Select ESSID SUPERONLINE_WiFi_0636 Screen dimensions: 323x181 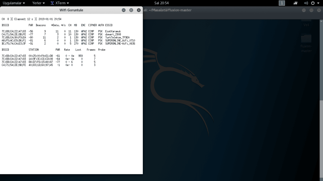pos(120,44)
